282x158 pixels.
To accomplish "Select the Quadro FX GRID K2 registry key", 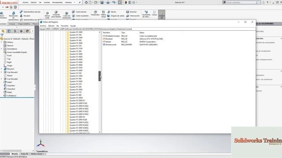I will coord(78,117).
